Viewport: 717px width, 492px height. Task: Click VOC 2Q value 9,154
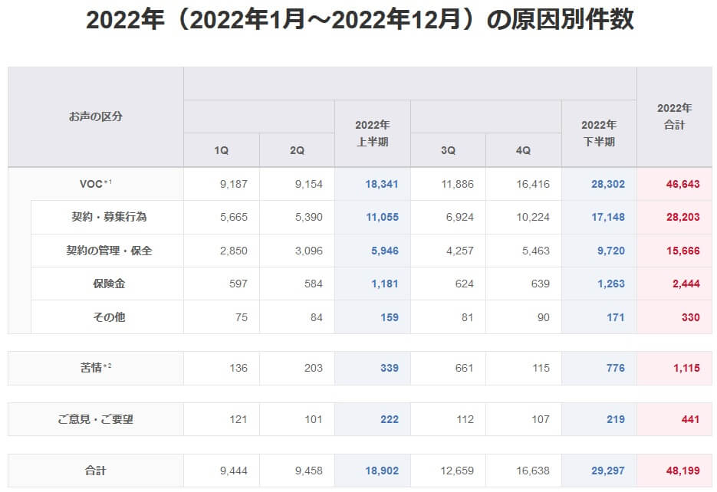tap(309, 184)
